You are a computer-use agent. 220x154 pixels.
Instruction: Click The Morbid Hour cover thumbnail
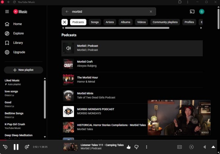click(x=68, y=80)
